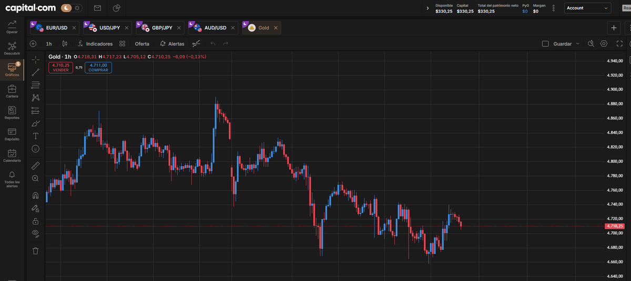Open the 1h timeframe selector
The height and width of the screenshot is (281, 631).
point(49,44)
